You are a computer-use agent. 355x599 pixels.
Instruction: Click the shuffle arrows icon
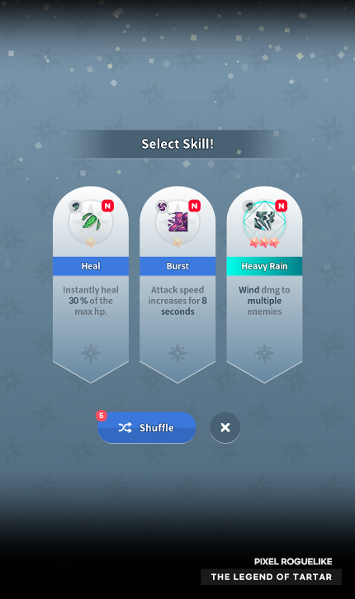tap(125, 427)
